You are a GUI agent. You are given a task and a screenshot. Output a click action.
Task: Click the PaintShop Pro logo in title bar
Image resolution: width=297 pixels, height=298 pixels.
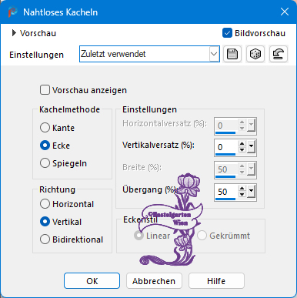click(x=12, y=12)
